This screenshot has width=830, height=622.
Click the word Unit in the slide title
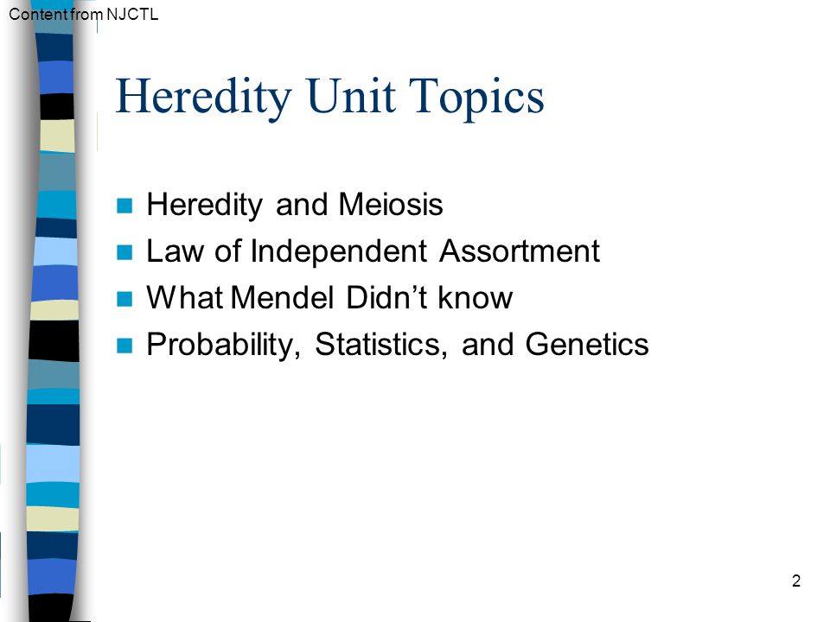(351, 96)
